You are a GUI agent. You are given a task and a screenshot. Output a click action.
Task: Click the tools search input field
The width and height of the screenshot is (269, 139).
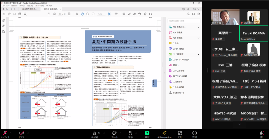tap(184, 21)
